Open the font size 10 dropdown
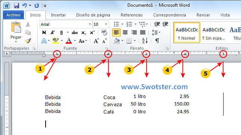This screenshot has height=135, width=241. click(x=106, y=24)
